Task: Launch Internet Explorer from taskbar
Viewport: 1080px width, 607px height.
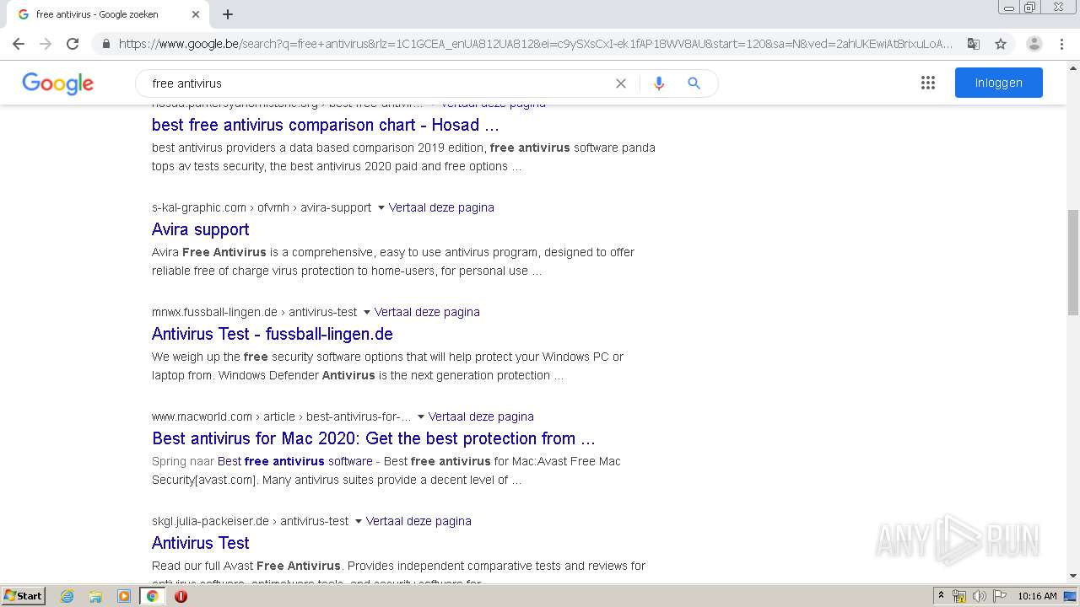Action: click(x=67, y=596)
